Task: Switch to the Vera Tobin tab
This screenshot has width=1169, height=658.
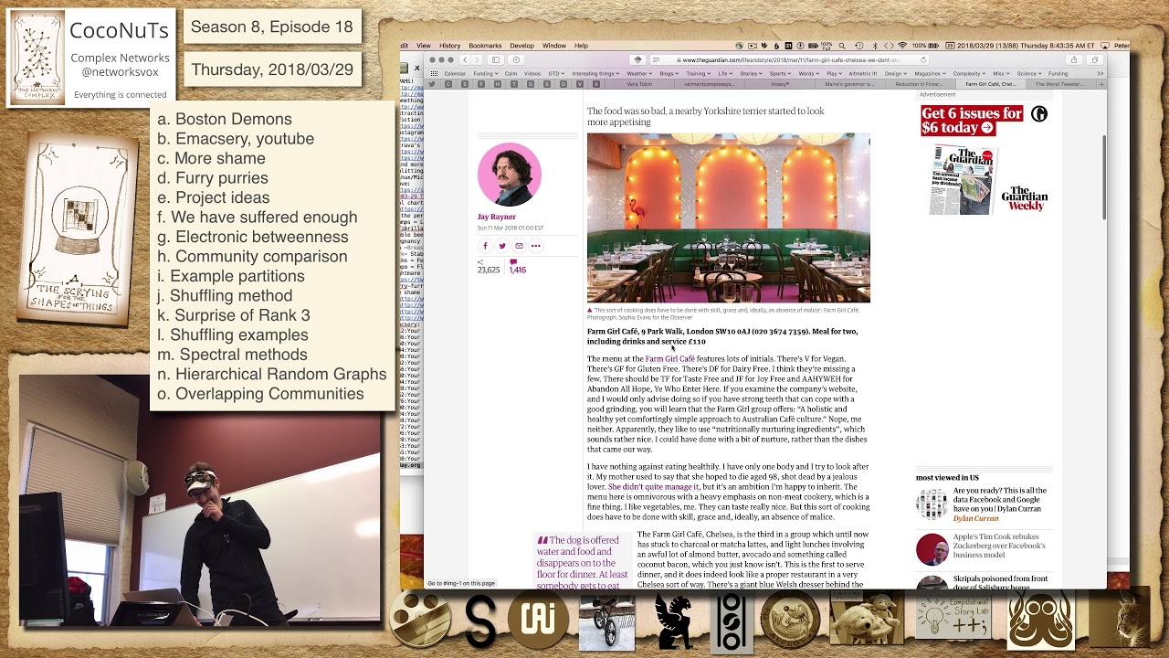Action: point(639,84)
